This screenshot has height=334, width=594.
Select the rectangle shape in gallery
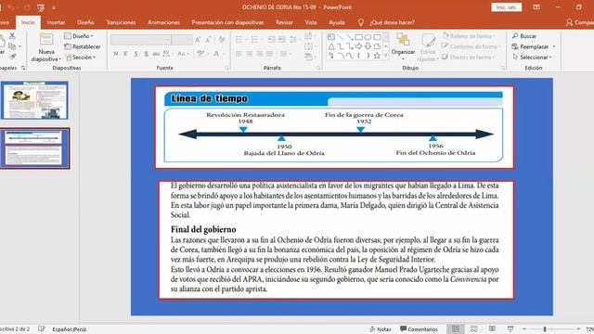(x=359, y=37)
